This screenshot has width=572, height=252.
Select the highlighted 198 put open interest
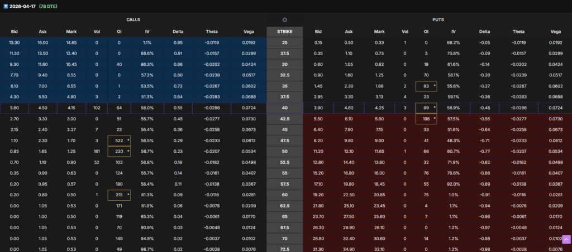(427, 119)
